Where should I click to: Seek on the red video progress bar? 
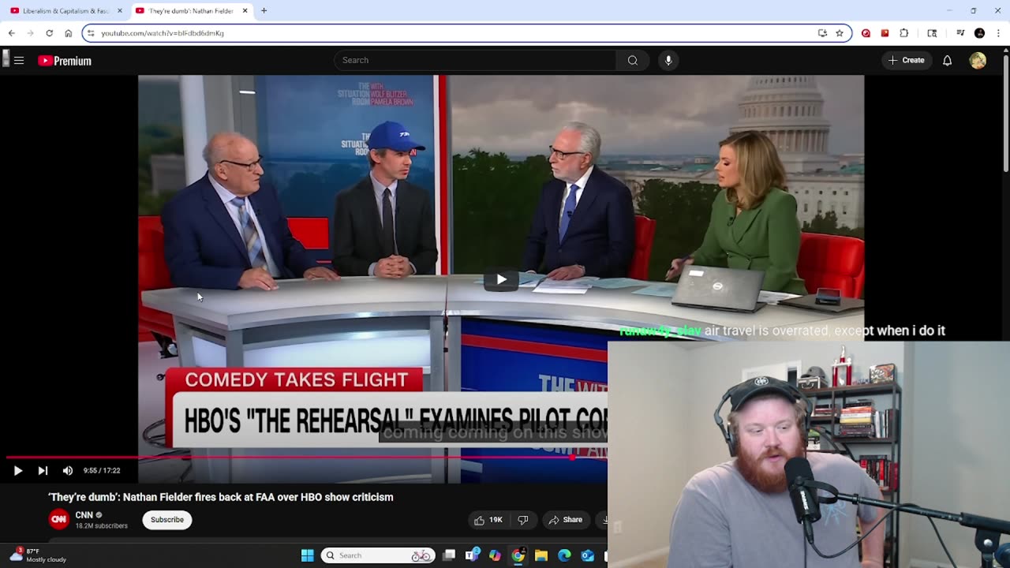(307, 458)
